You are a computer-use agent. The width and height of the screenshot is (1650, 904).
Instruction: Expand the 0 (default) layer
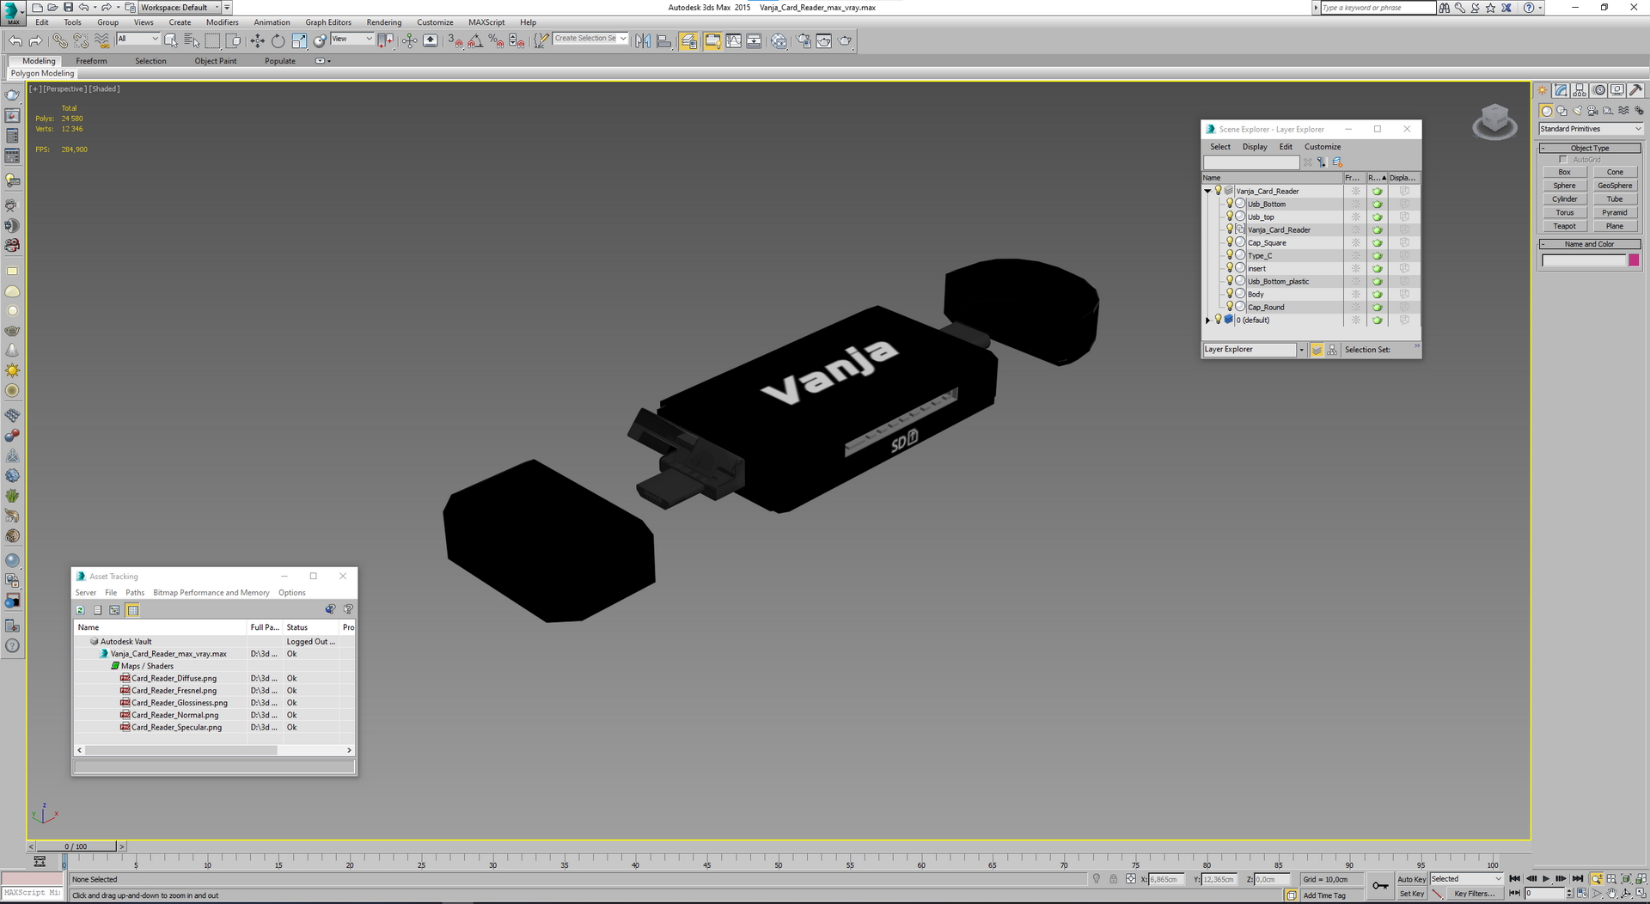pos(1207,320)
